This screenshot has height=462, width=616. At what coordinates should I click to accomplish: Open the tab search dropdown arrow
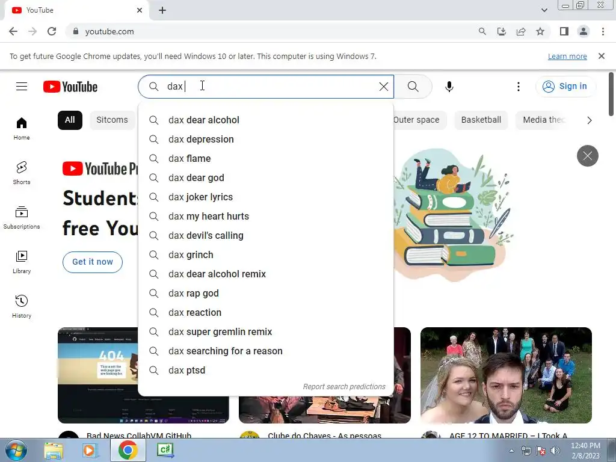click(544, 10)
